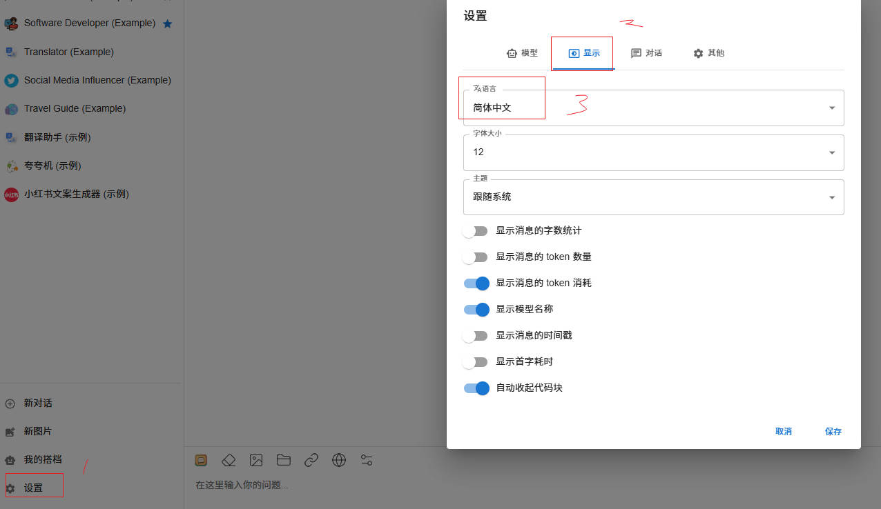Open the image upload icon
This screenshot has width=881, height=509.
point(256,460)
